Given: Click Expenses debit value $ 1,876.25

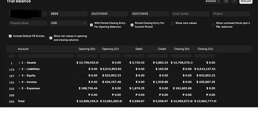Looking at the screenshot, I should (137, 88).
